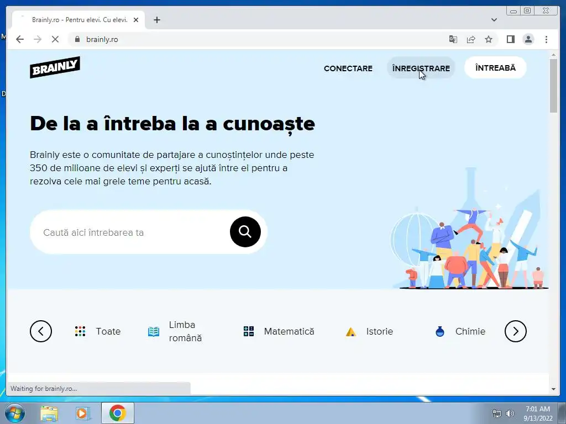Open the taskbar clock showing 7:01 AM
Image resolution: width=566 pixels, height=424 pixels.
click(538, 414)
